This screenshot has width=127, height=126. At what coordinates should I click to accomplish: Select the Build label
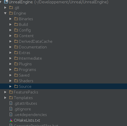23,25
